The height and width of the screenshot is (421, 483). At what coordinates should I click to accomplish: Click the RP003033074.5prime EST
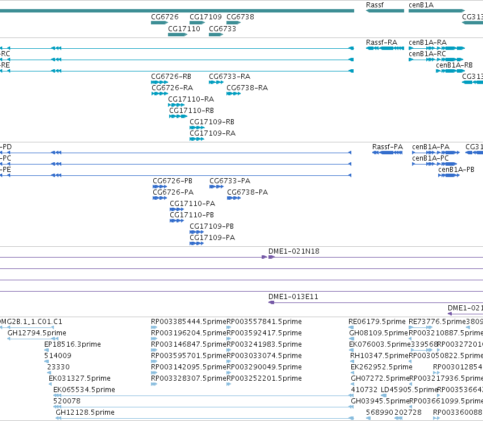click(229, 361)
